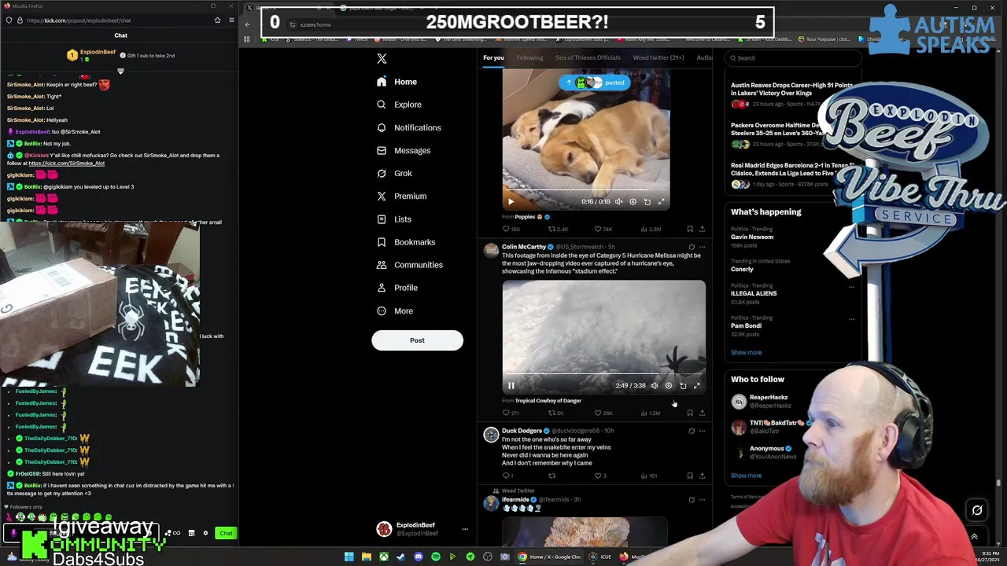Unmute the puppies video
Image resolution: width=1007 pixels, height=566 pixels.
coord(618,201)
